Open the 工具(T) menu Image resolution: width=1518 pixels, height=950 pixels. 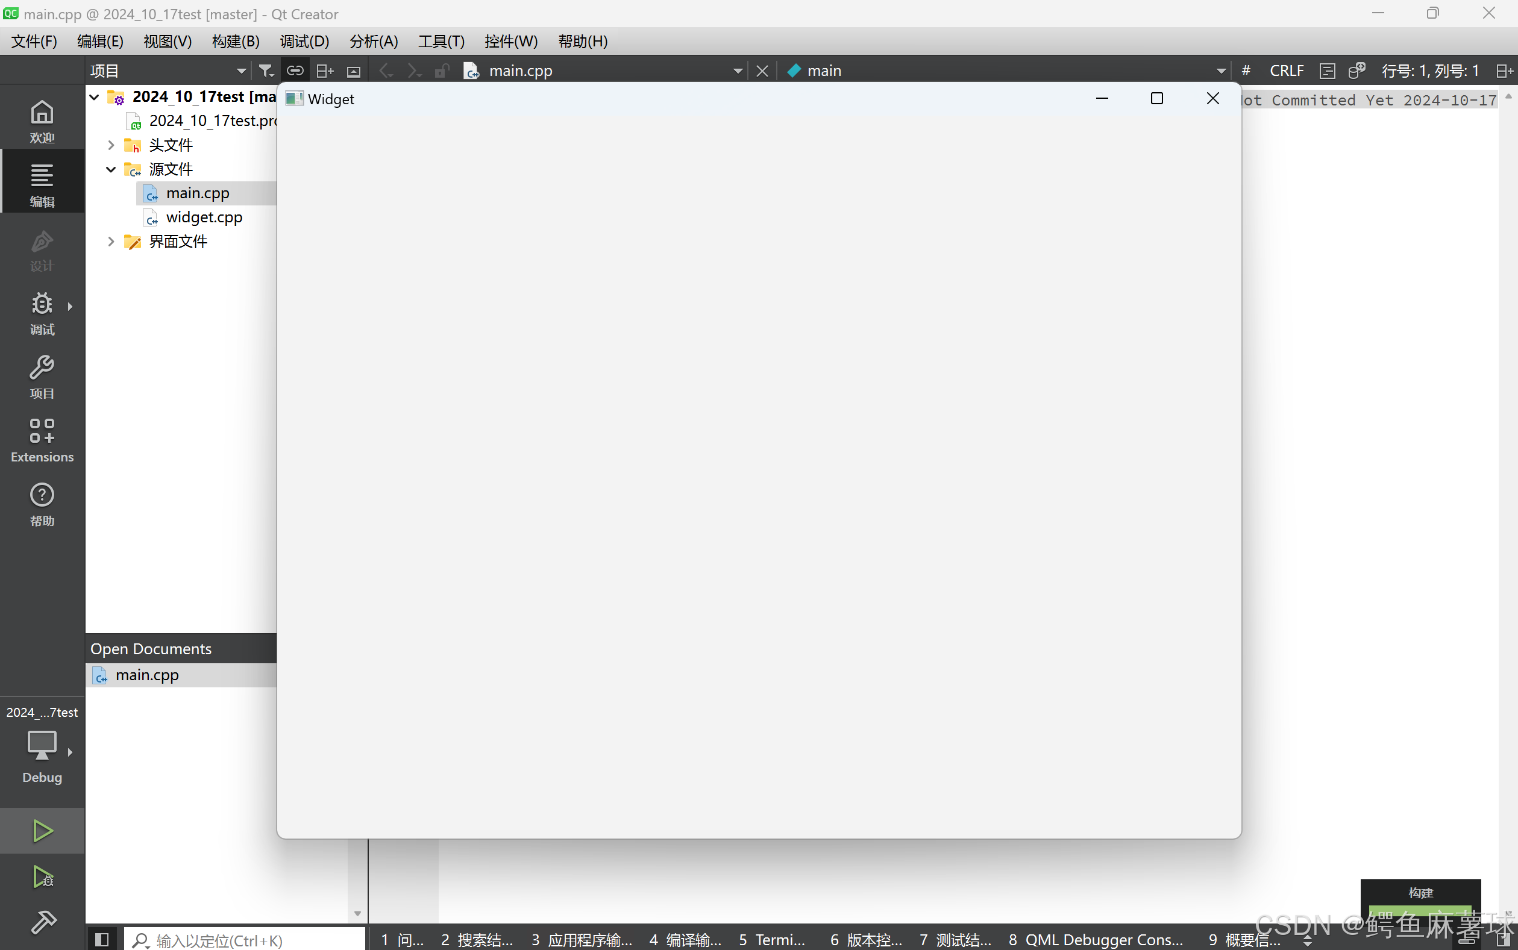point(442,42)
